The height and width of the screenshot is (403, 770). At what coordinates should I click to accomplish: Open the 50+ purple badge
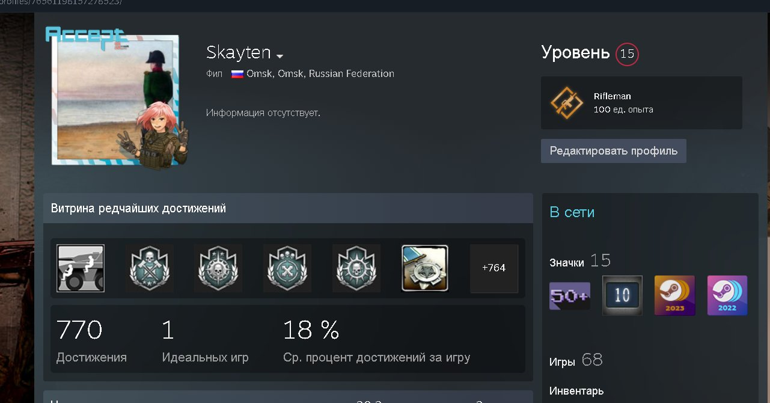pyautogui.click(x=570, y=296)
